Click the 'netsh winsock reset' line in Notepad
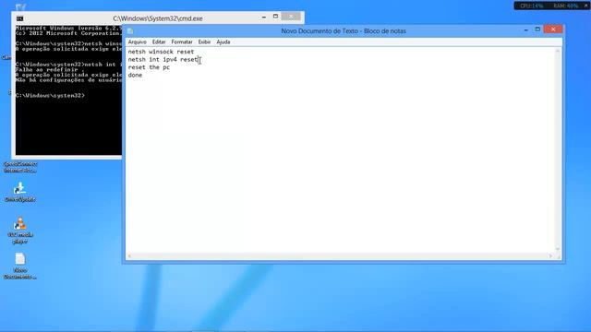This screenshot has height=332, width=591. [161, 52]
